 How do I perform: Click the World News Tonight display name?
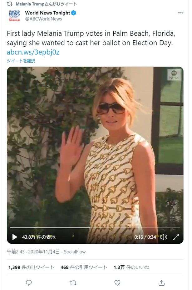(x=47, y=13)
